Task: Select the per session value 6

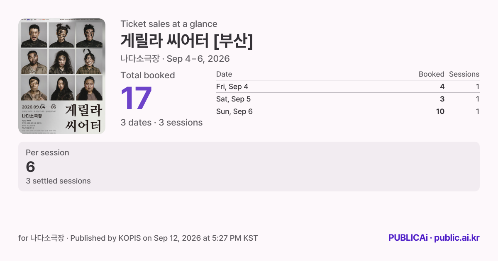Action: click(x=30, y=167)
